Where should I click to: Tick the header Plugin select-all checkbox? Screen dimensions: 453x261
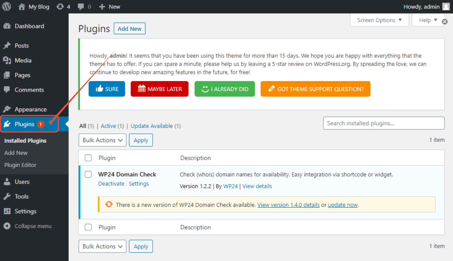pyautogui.click(x=88, y=158)
